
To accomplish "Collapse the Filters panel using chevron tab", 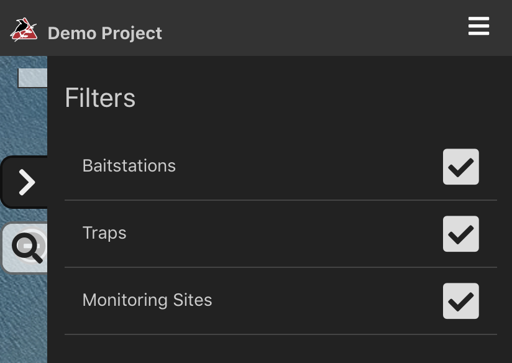I will 24,182.
